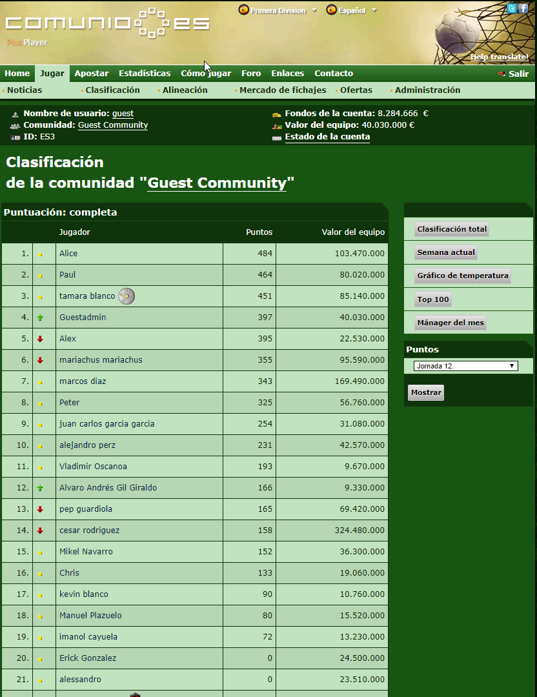Click the red down arrow beside Alex
This screenshot has height=697, width=537.
(x=40, y=339)
